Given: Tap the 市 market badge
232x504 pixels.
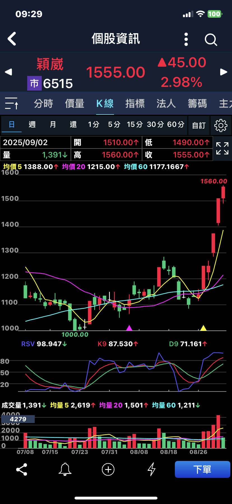Looking at the screenshot, I should click(34, 83).
